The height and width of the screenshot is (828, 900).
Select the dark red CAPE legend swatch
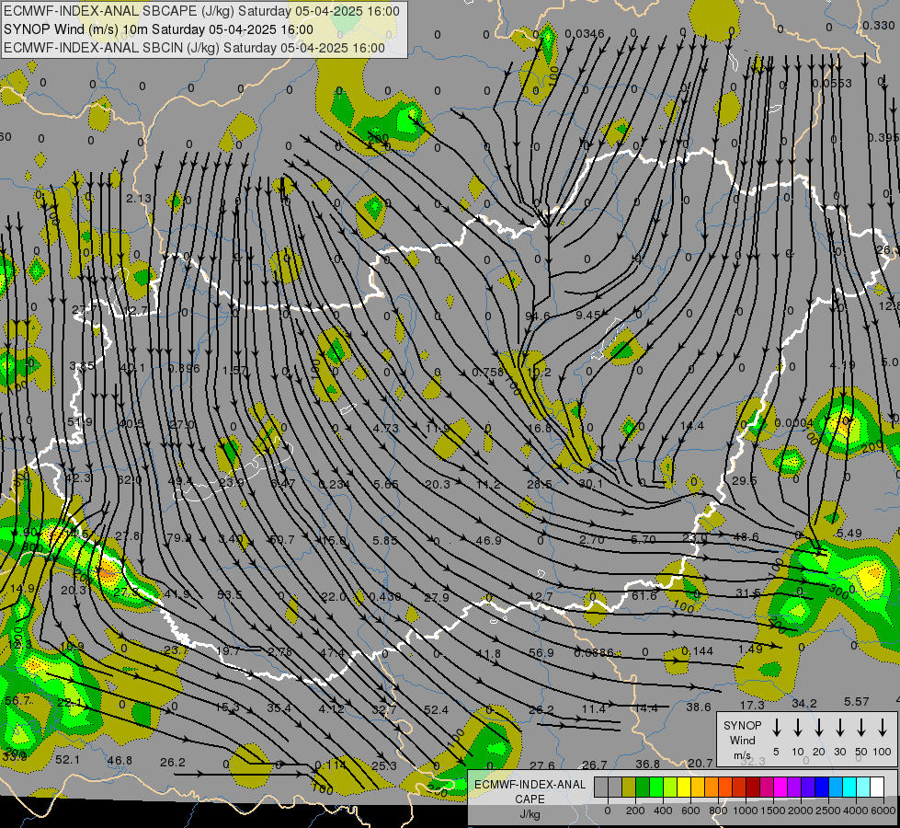(x=753, y=788)
